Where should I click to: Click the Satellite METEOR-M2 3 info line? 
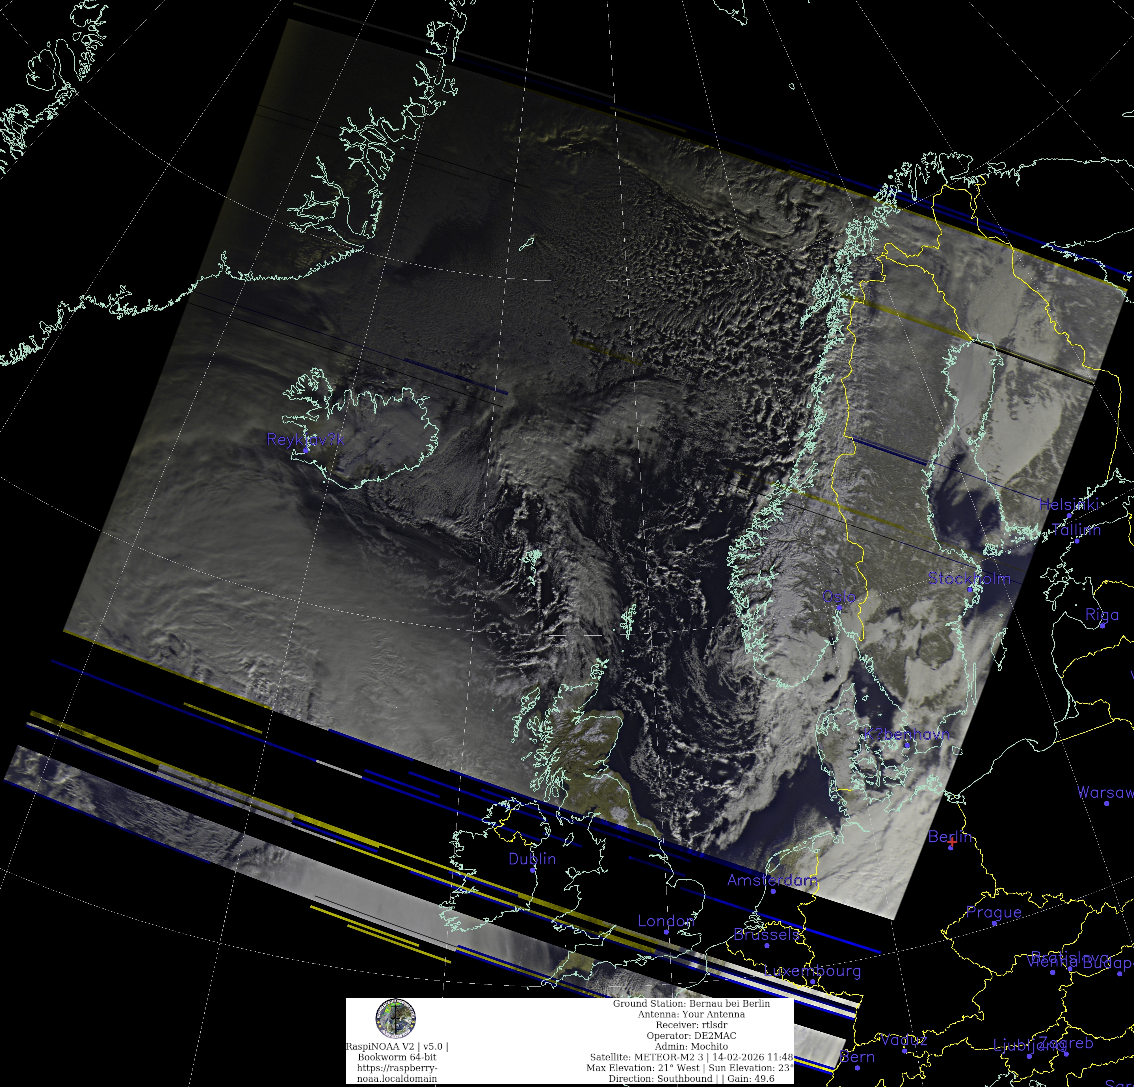click(x=691, y=1057)
